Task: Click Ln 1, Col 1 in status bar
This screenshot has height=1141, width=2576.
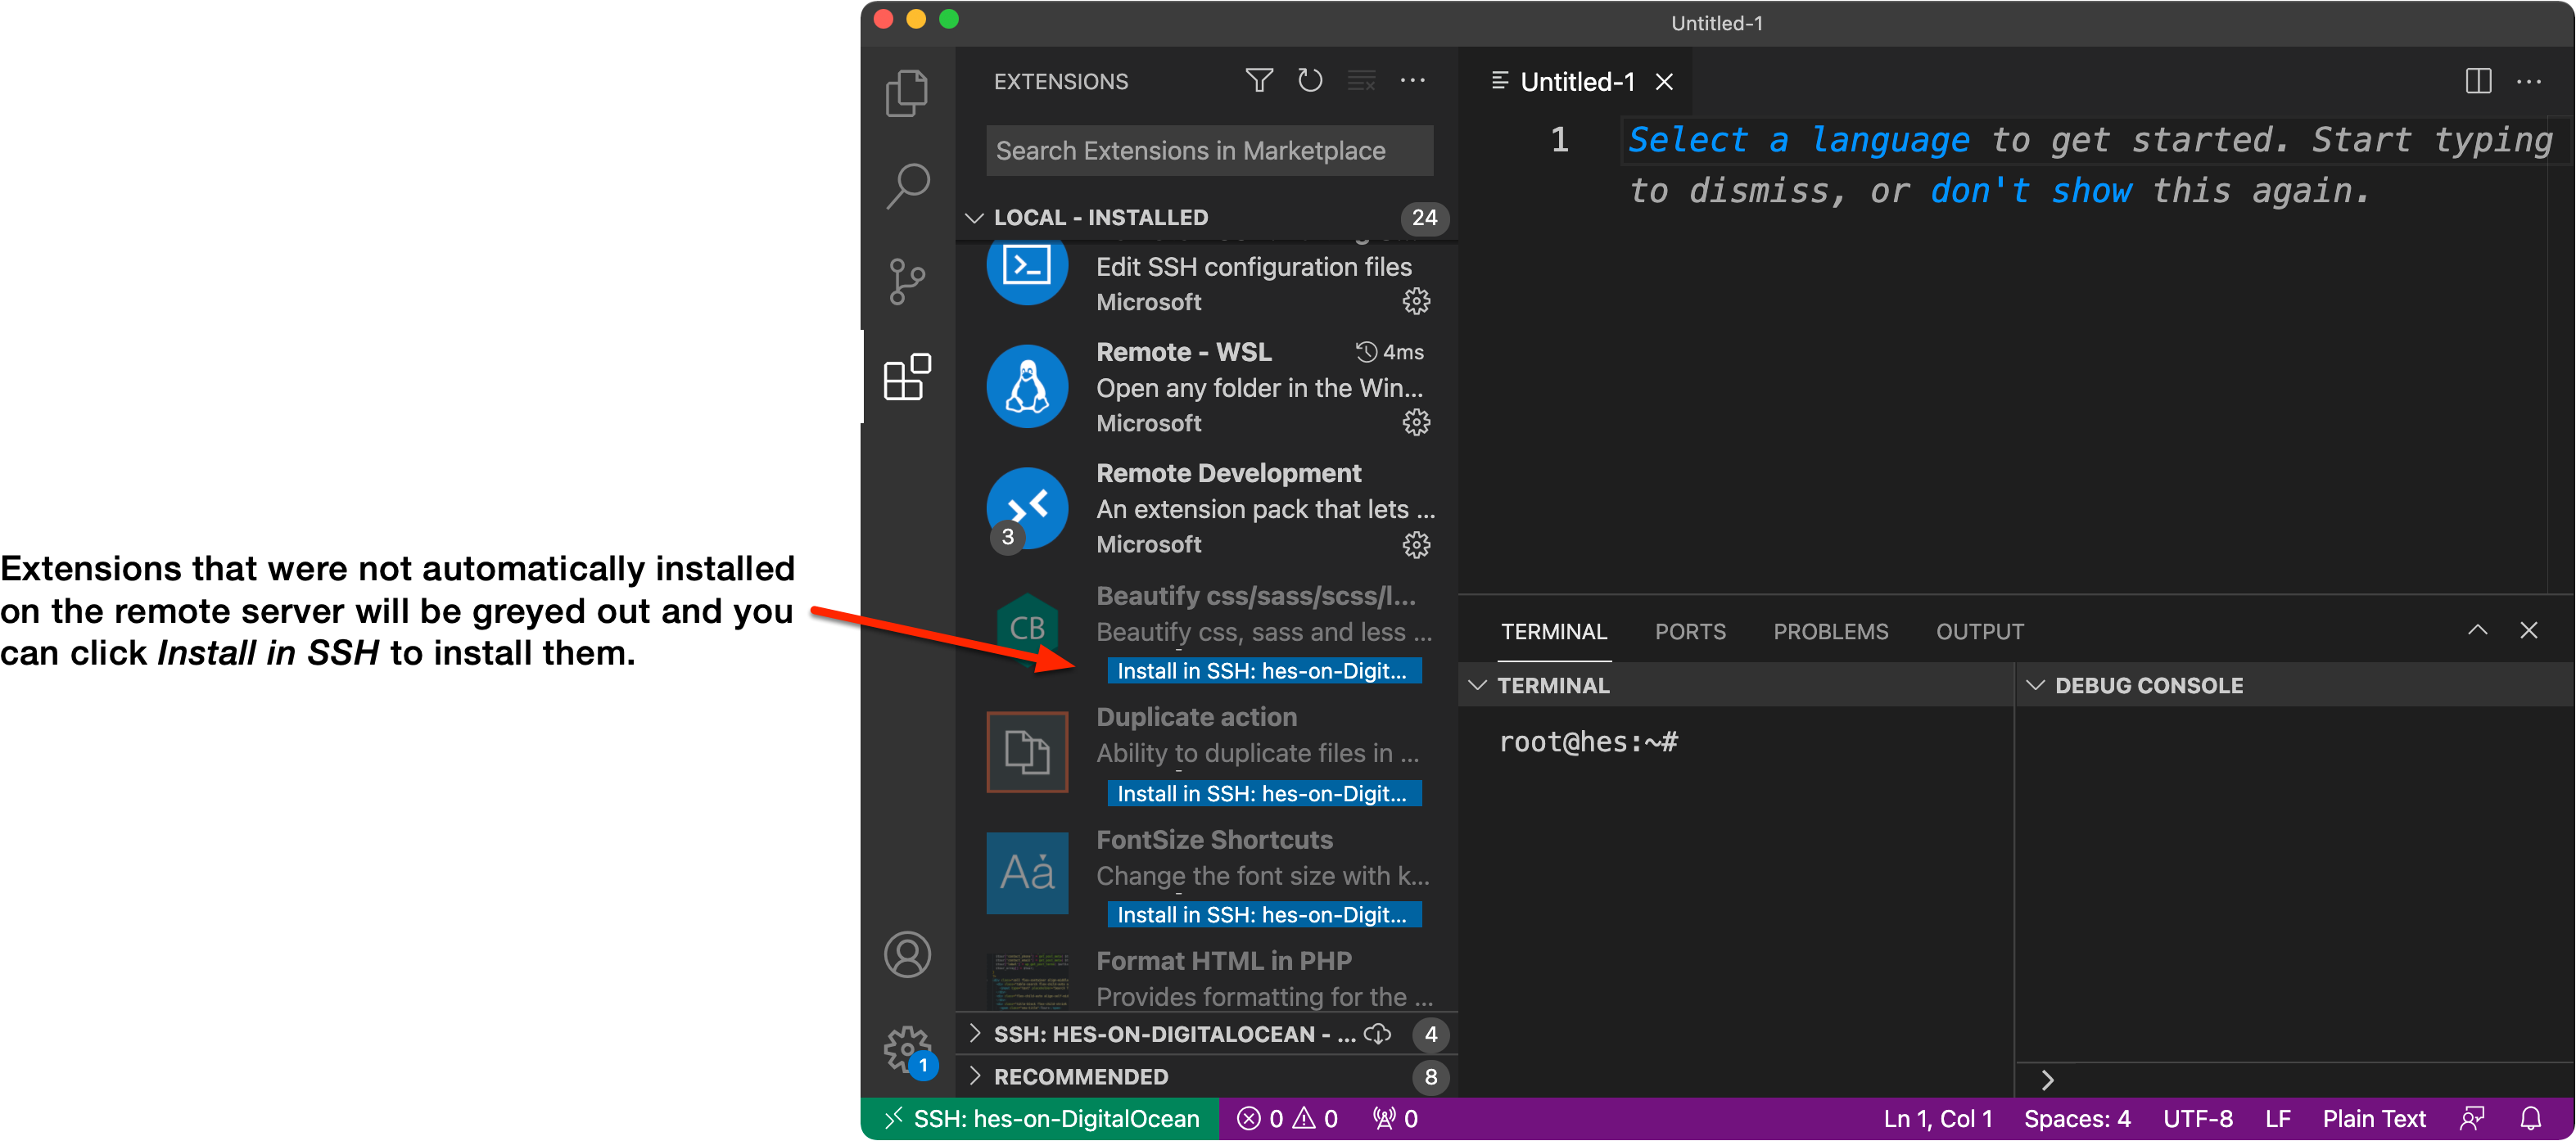Action: pyautogui.click(x=1937, y=1118)
